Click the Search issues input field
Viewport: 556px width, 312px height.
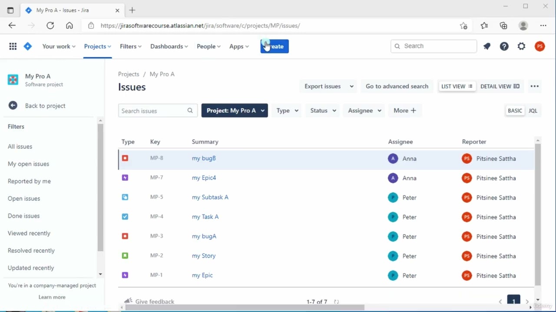158,110
